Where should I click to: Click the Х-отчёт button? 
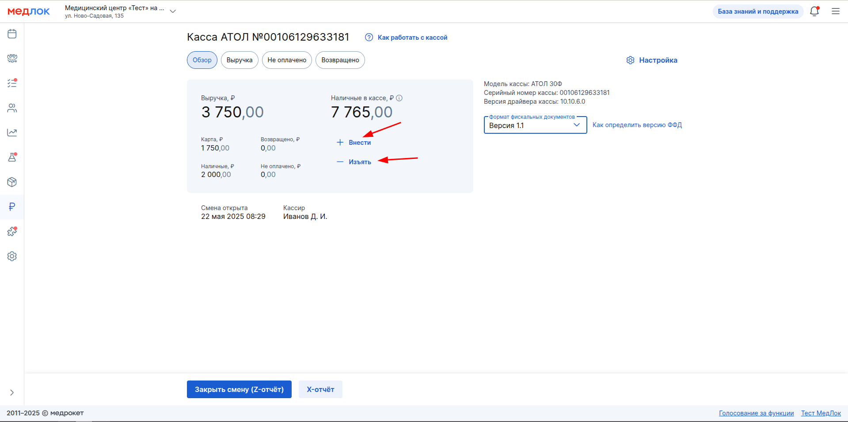pos(320,389)
